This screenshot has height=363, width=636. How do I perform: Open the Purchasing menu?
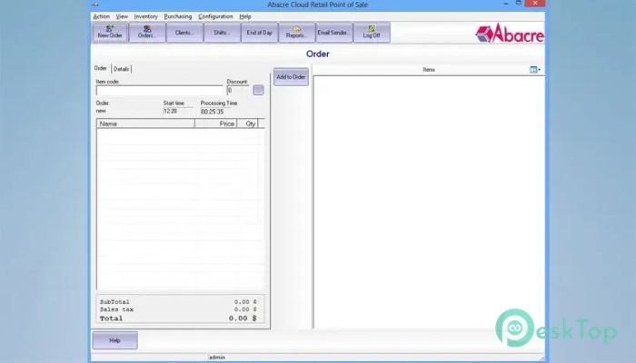pyautogui.click(x=178, y=16)
